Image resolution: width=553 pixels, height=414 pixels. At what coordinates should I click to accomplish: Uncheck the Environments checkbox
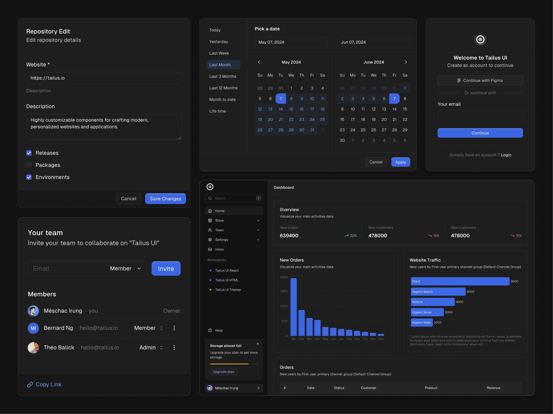29,177
